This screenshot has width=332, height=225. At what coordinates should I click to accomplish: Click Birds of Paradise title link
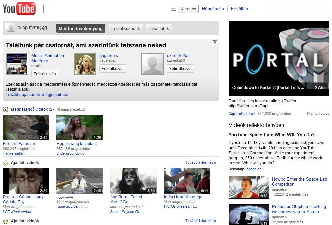tap(19, 143)
